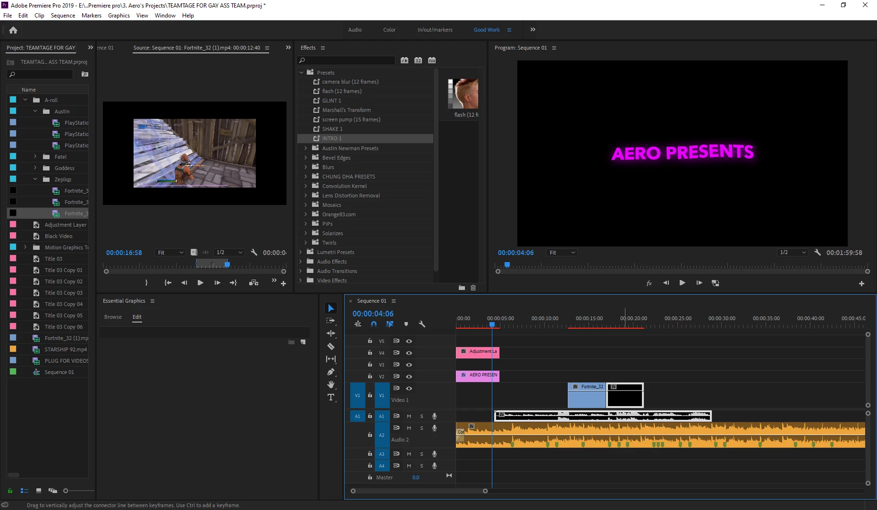The width and height of the screenshot is (877, 510).
Task: Hide track V5 with eye icon
Action: coord(409,341)
